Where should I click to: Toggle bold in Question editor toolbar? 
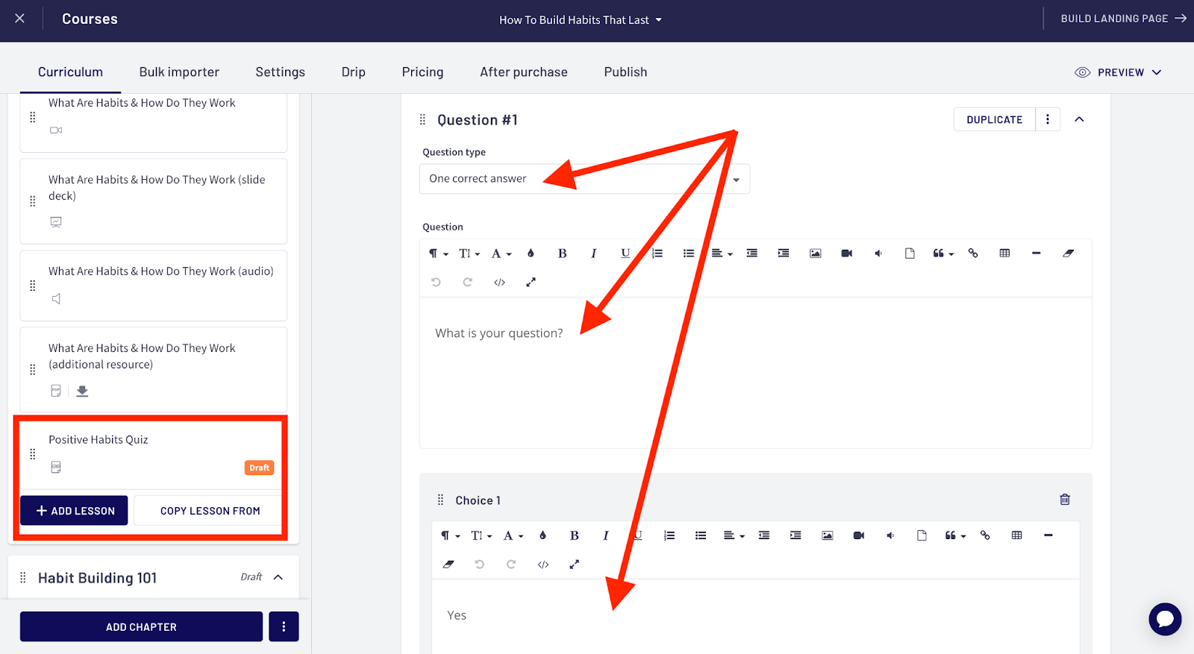coord(563,254)
